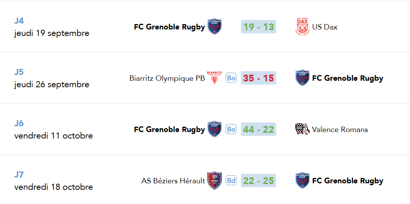Click the AS Béziers Hérault crest
The image size is (410, 204).
pos(215,181)
